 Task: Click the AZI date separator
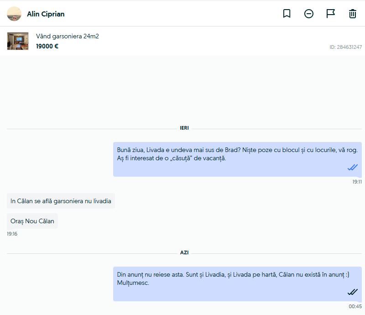[184, 253]
